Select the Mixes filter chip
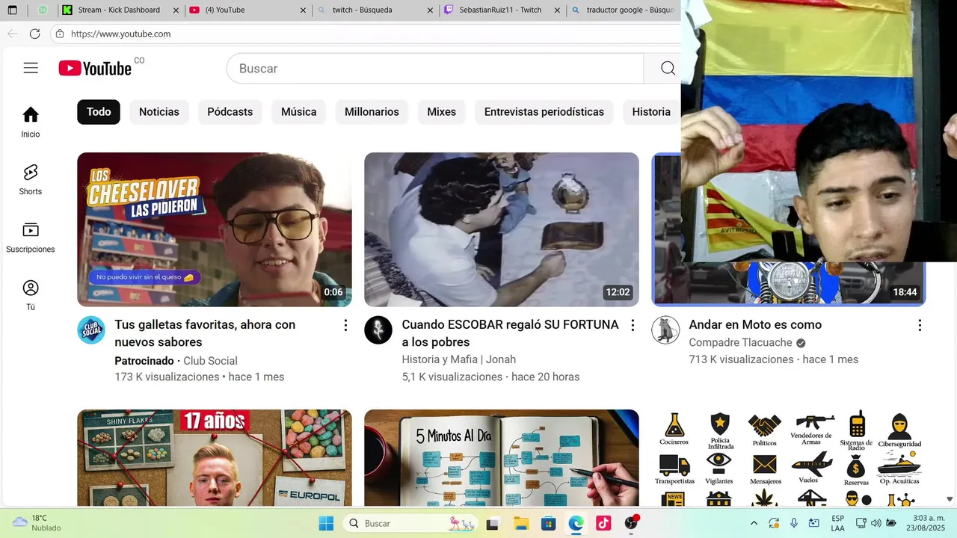 442,112
